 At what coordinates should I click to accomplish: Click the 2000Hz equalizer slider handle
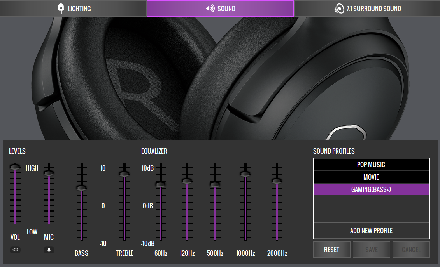coord(277,181)
